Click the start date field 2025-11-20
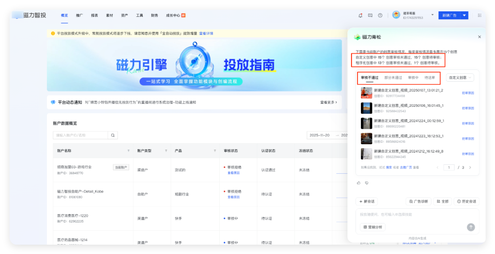The height and width of the screenshot is (254, 495). coord(319,135)
